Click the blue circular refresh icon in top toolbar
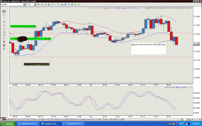This screenshot has width=202, height=126. (65, 5)
